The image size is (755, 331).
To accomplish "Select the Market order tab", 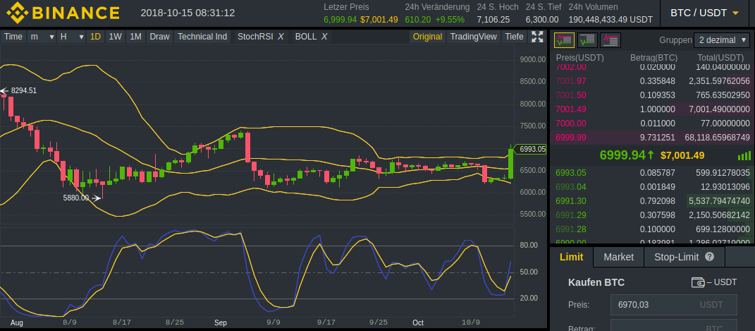I will click(619, 257).
